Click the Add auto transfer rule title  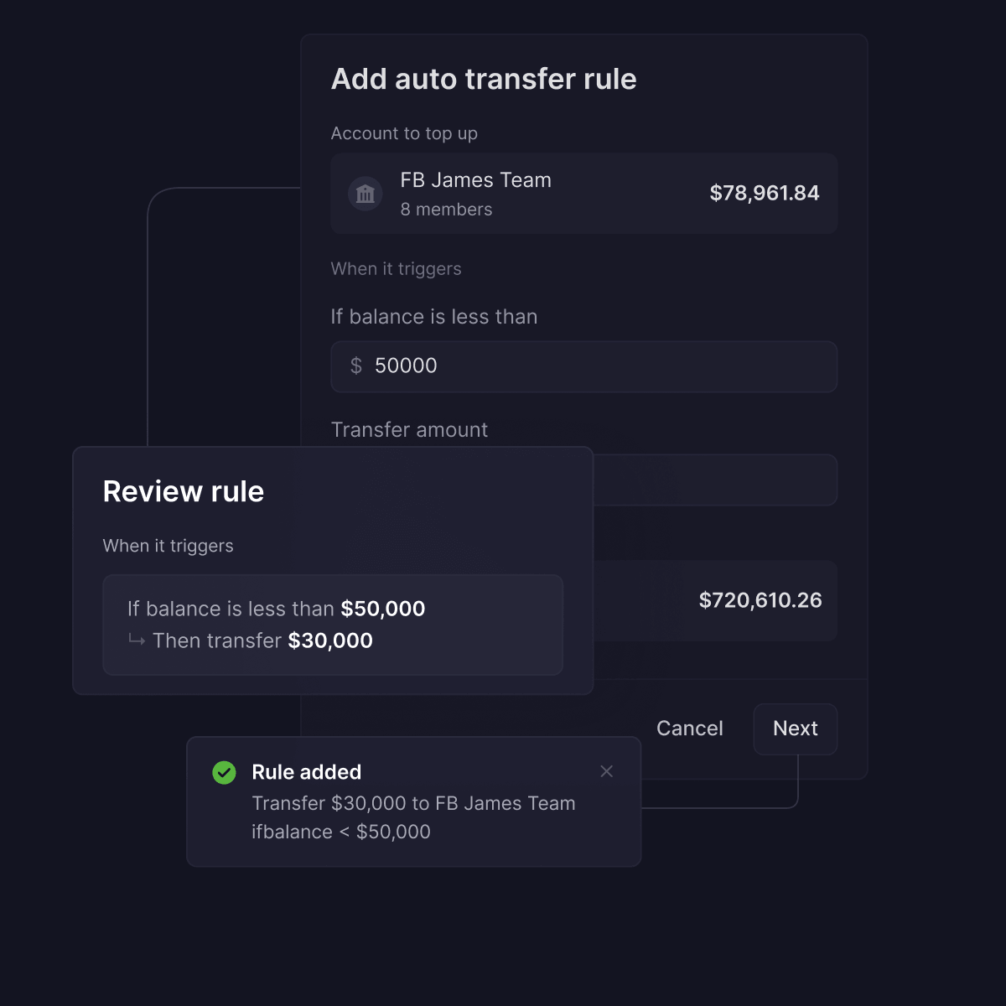click(484, 79)
